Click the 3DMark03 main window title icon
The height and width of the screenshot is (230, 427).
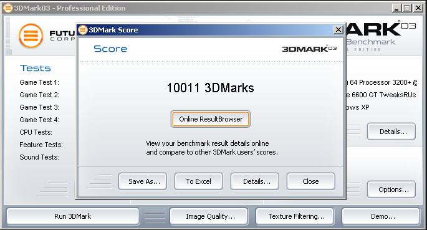(8, 8)
